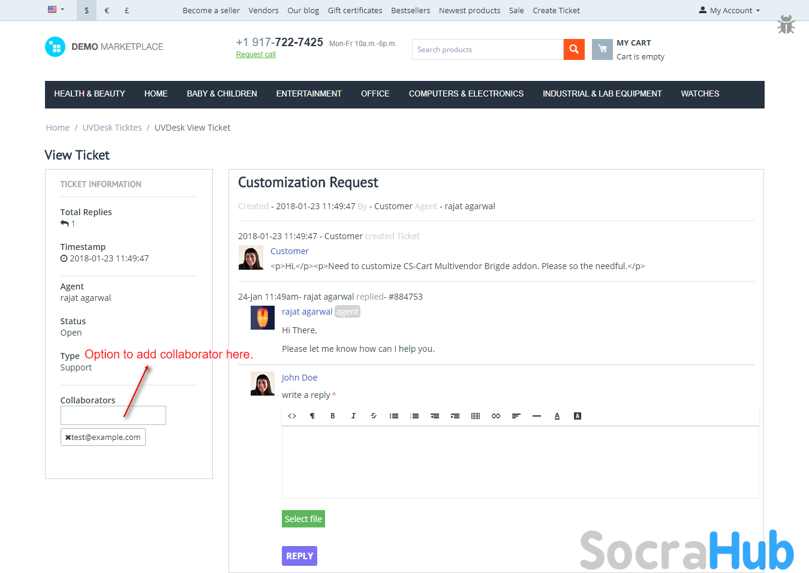Focus the Collaborators input field
This screenshot has width=809, height=573.
pyautogui.click(x=113, y=415)
